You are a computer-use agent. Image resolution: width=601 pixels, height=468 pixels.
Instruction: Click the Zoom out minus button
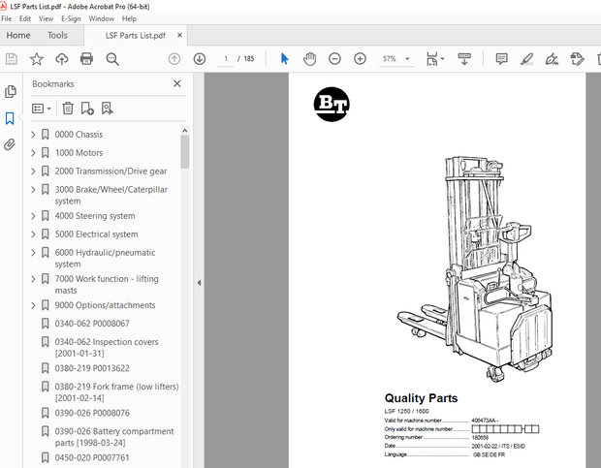tap(334, 59)
